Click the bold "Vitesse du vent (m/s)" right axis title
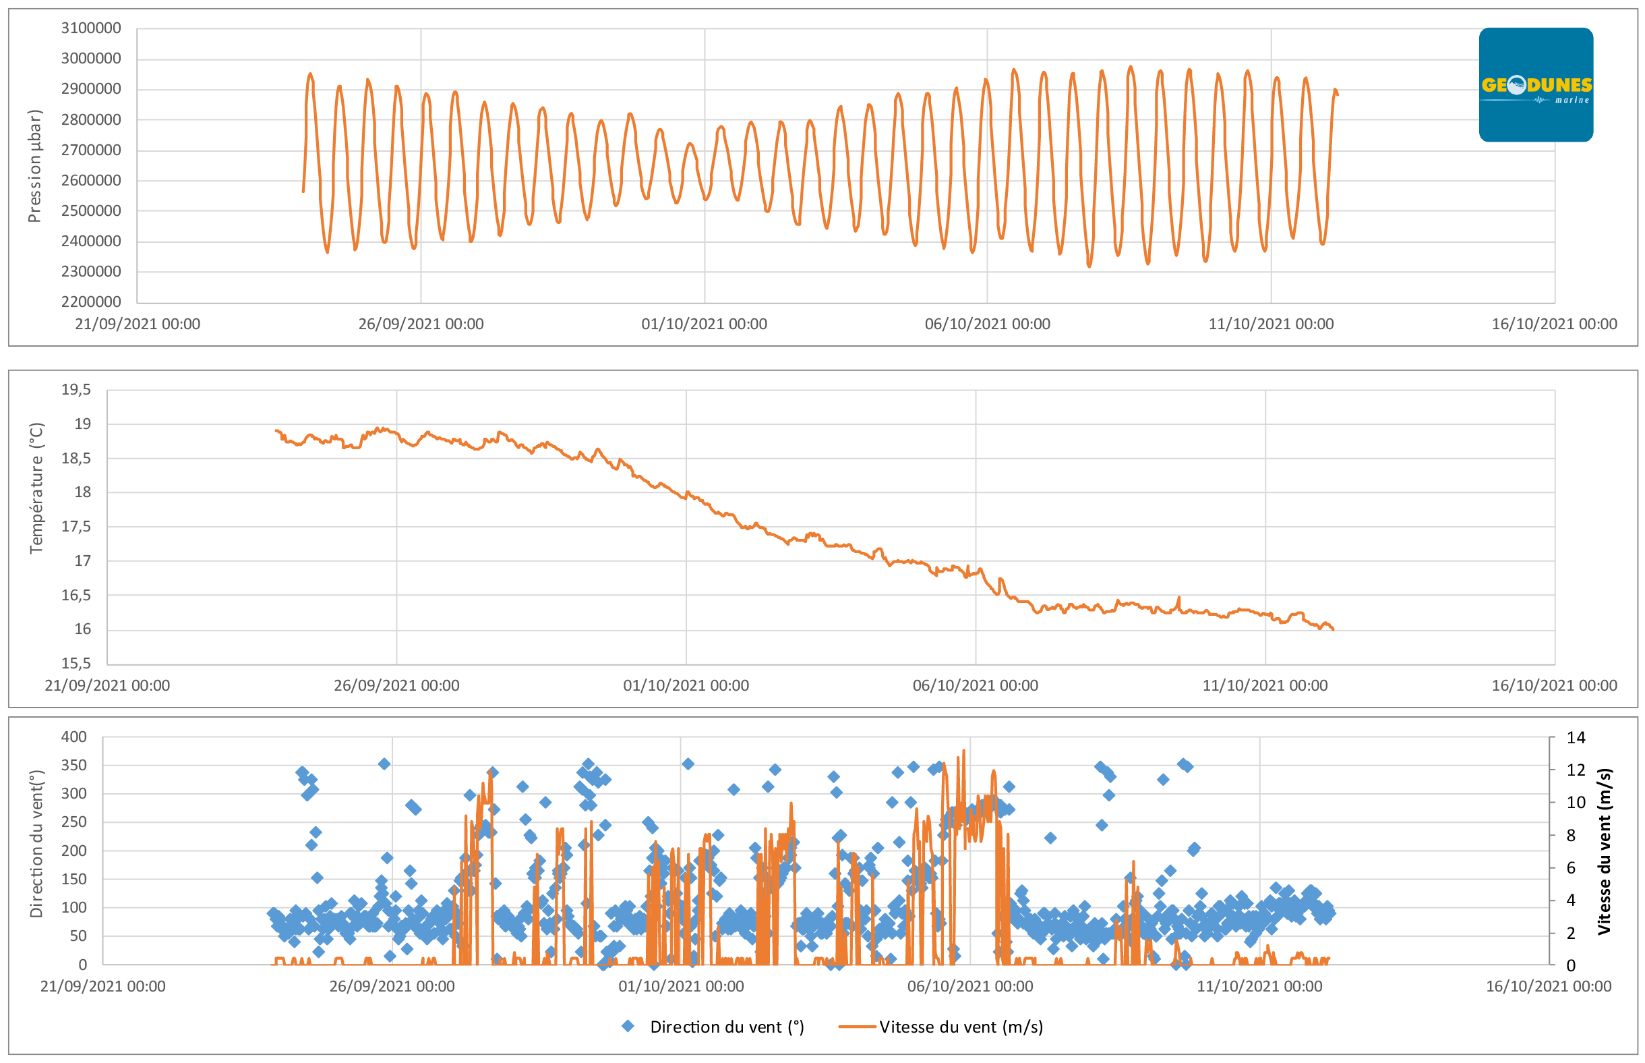The width and height of the screenshot is (1645, 1063). [x=1604, y=852]
